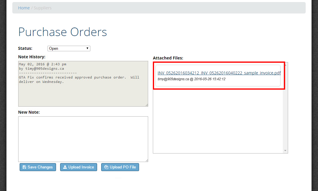
Task: Grab the Note History resize handle
Action: pyautogui.click(x=146, y=105)
